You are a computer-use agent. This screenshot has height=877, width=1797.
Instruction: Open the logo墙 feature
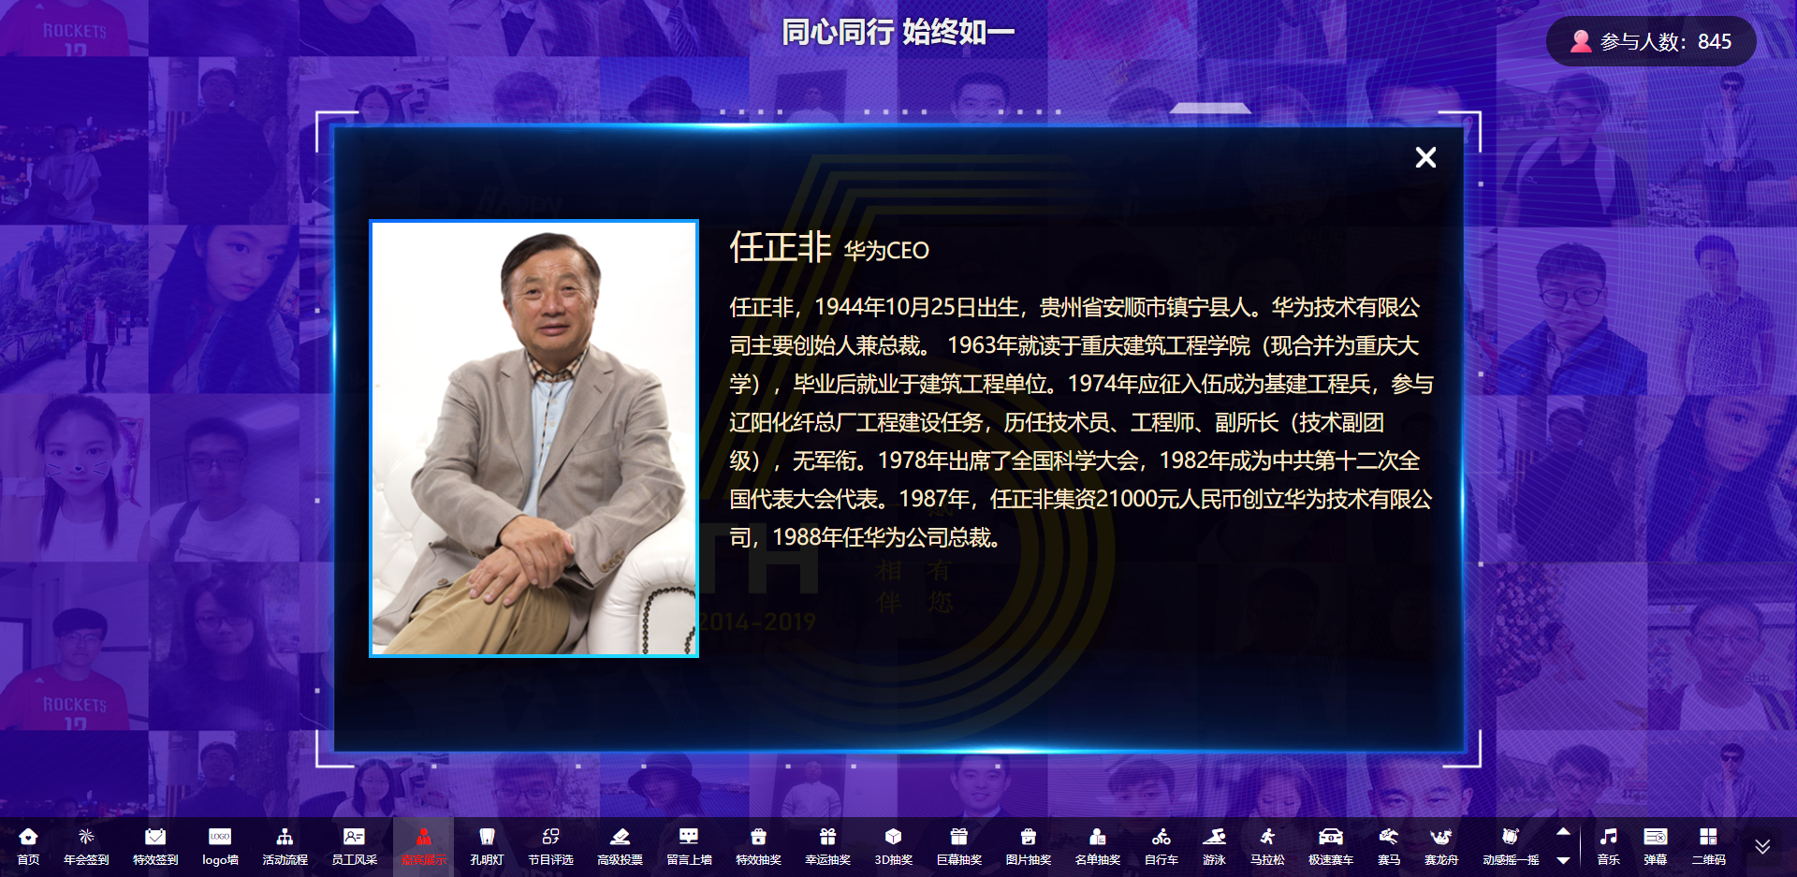coord(220,846)
